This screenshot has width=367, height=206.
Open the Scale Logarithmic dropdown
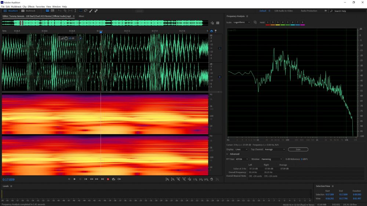241,22
